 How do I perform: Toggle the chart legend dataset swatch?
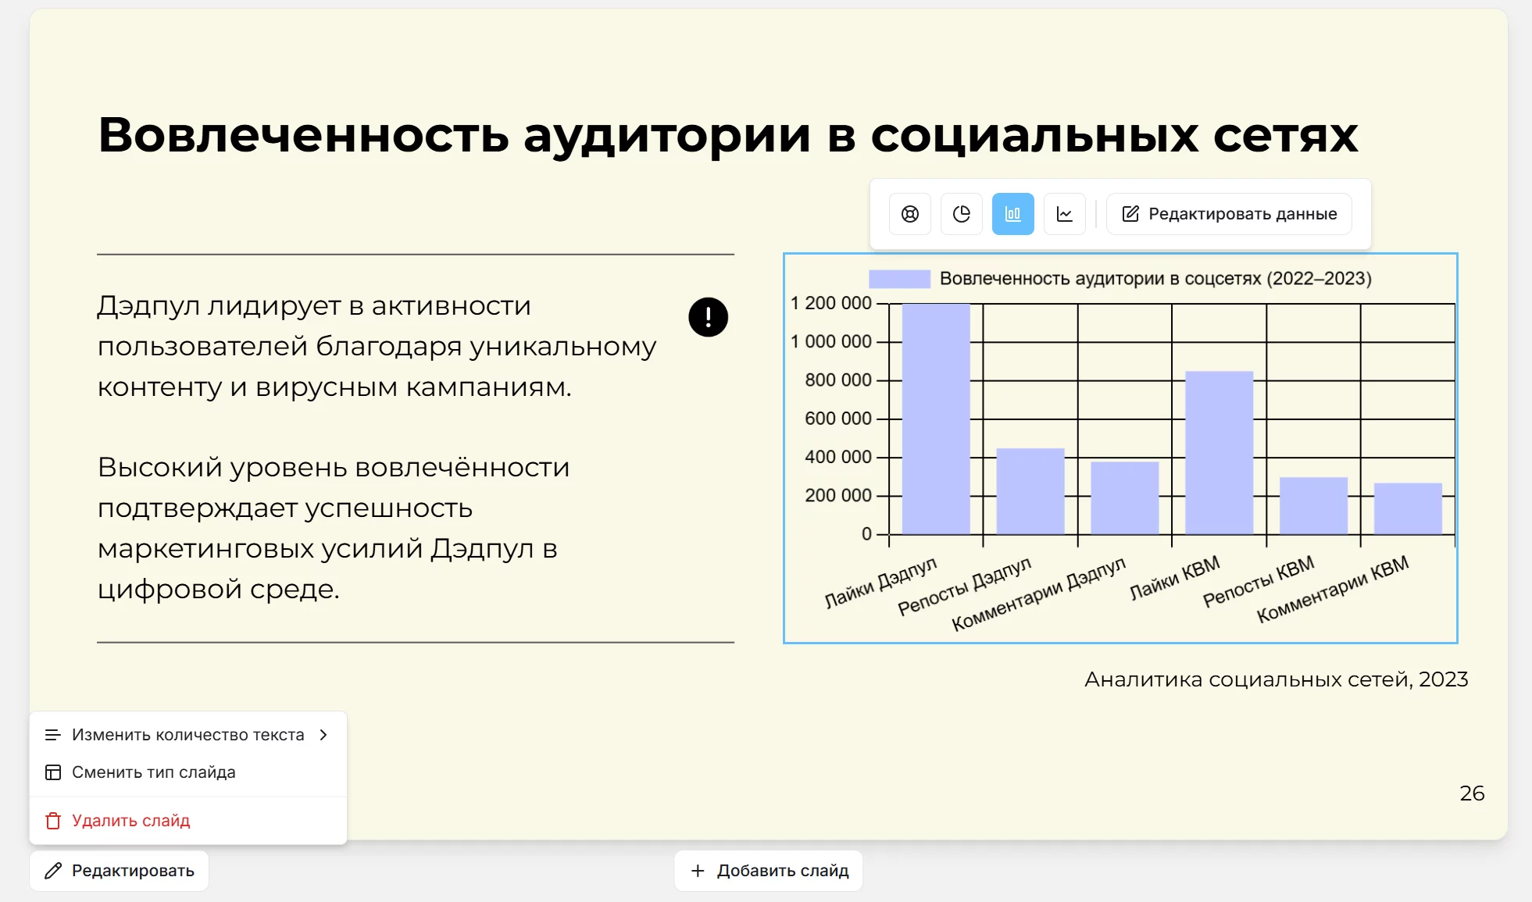pyautogui.click(x=899, y=279)
